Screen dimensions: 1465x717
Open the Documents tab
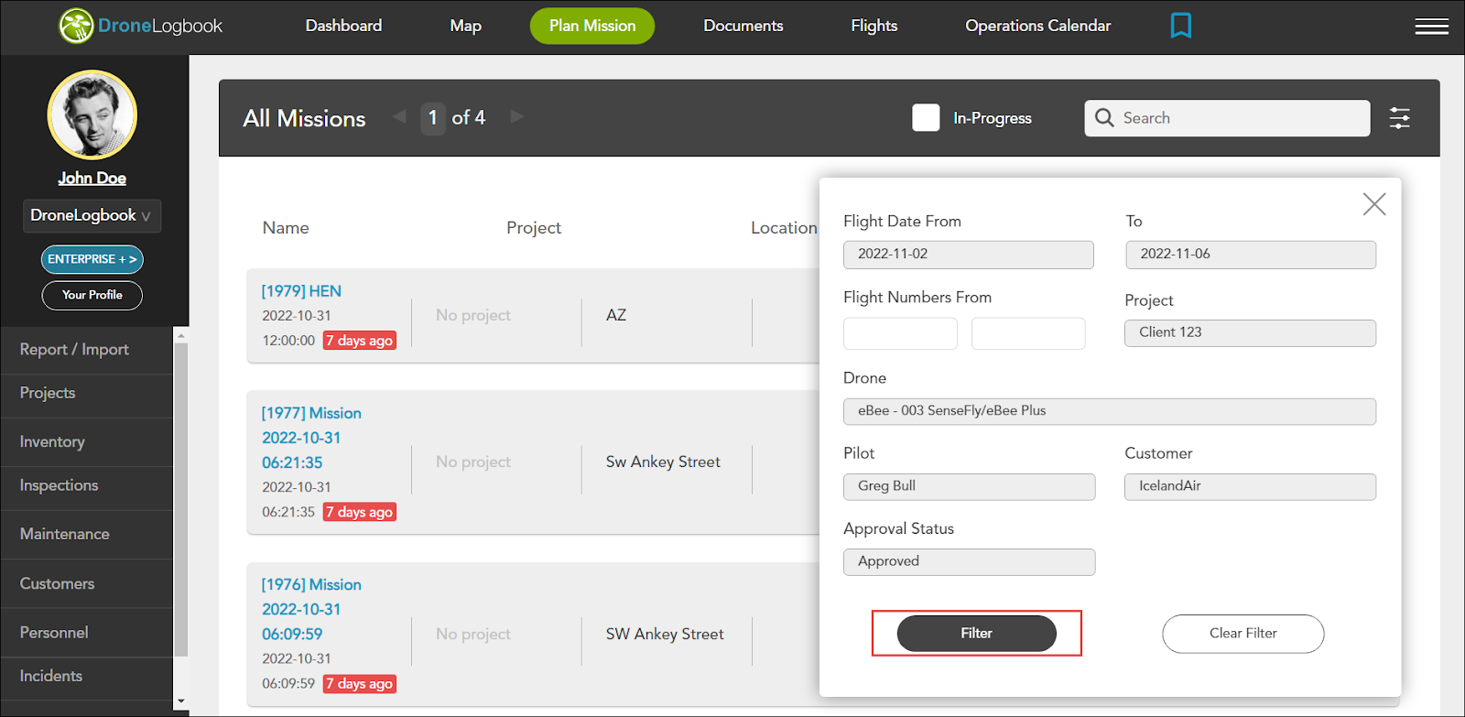(743, 26)
